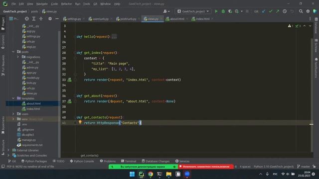
Task: Switch to Chrome in taskbar
Action: point(151,174)
